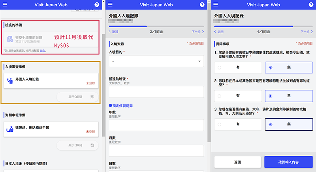
Task: Click back chevron on 2/5 page
Action: tap(110, 32)
